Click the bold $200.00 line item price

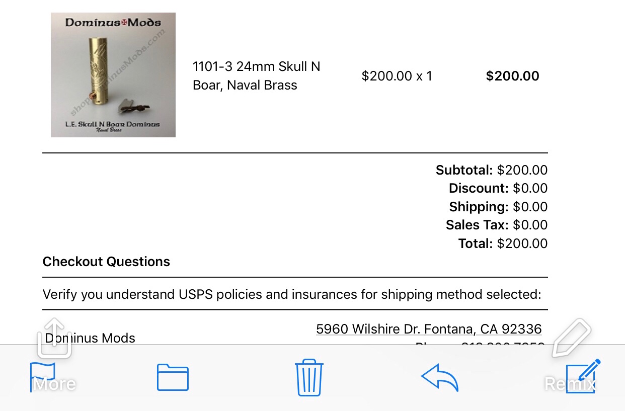pyautogui.click(x=512, y=76)
